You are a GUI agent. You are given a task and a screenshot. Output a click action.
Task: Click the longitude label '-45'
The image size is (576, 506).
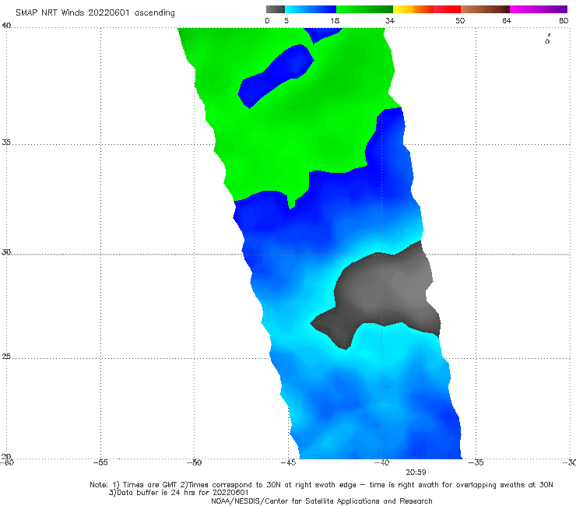coord(288,462)
